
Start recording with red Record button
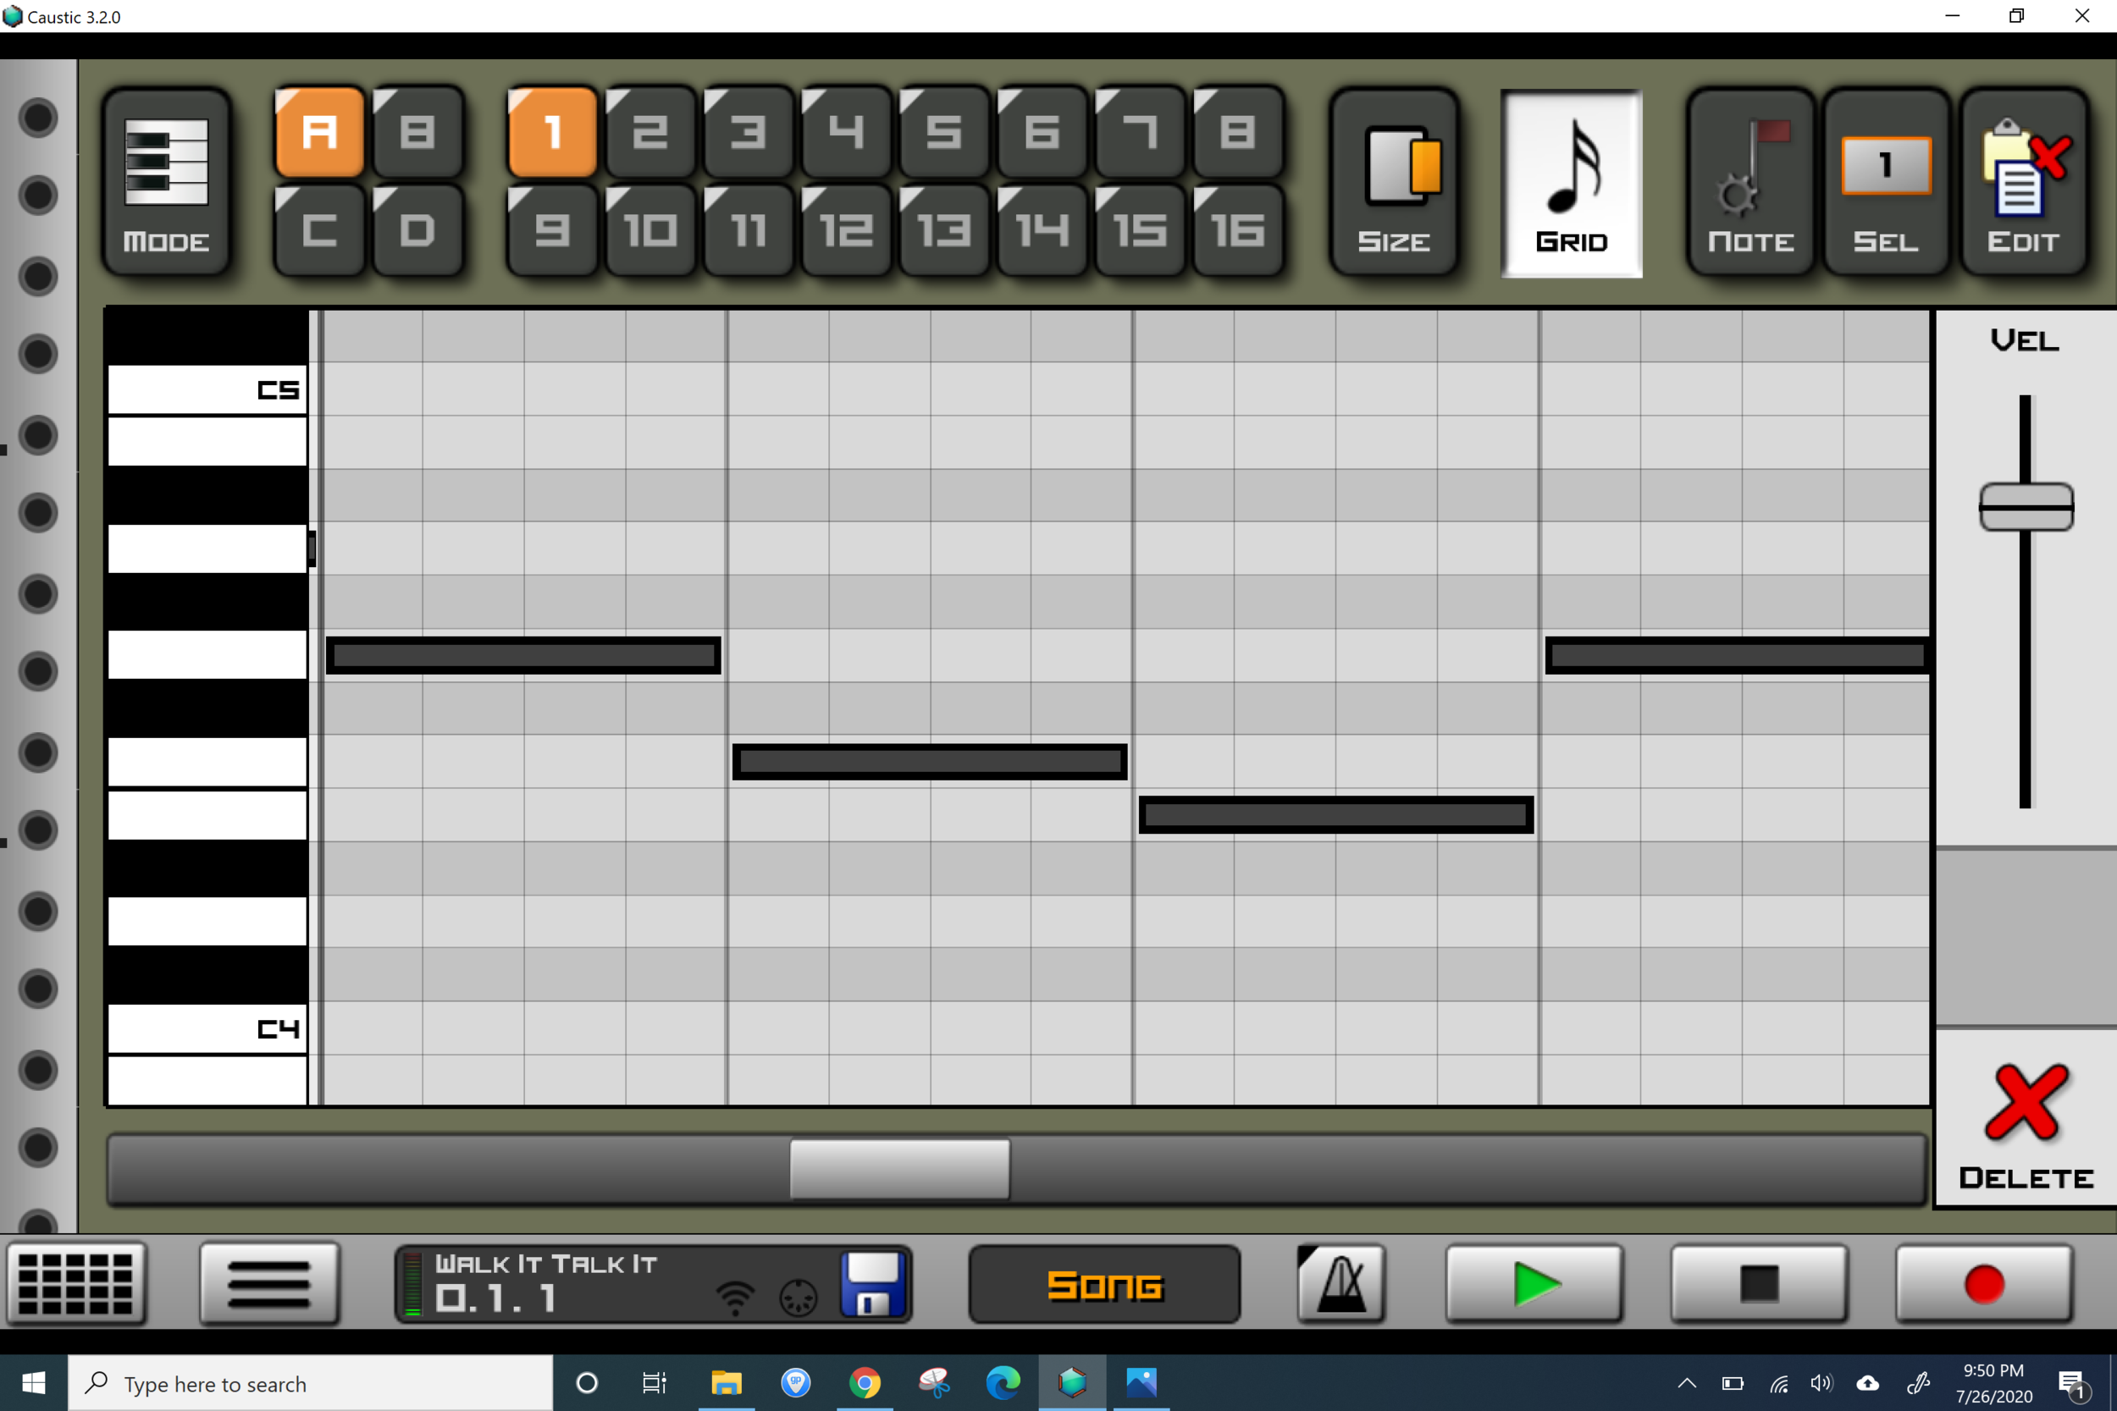point(1984,1284)
